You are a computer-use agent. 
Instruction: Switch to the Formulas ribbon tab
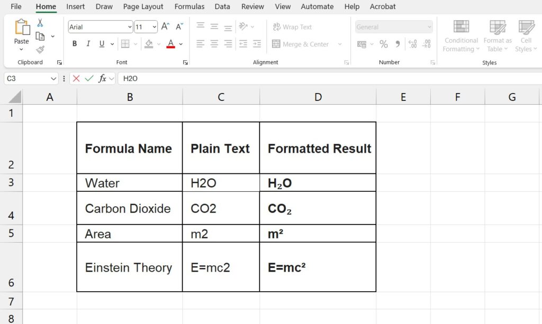189,6
